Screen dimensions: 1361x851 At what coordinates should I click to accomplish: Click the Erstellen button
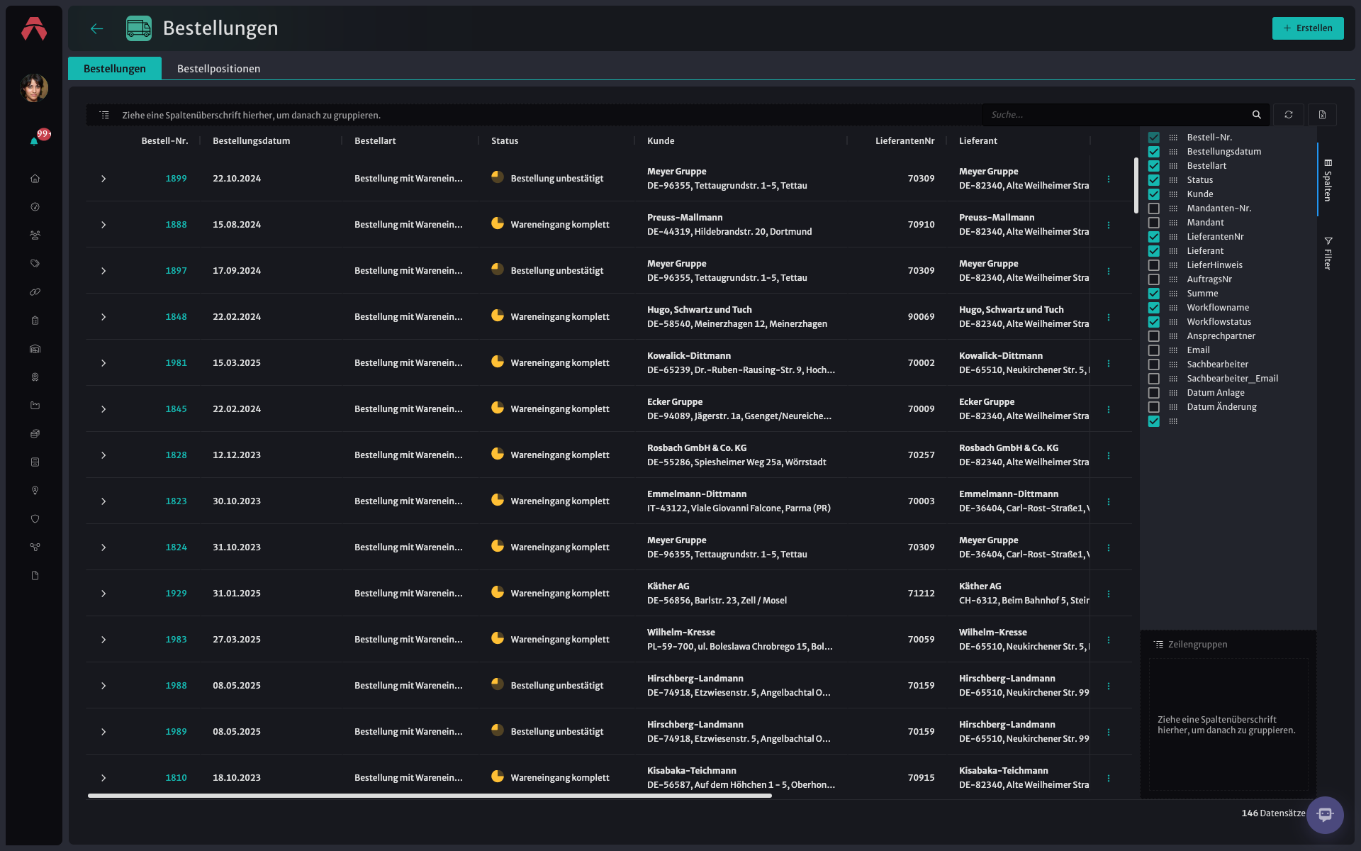click(x=1308, y=28)
